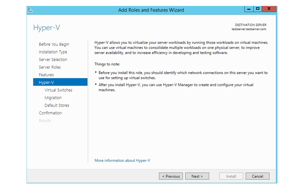This screenshot has height=195, width=298.
Task: Maximize the wizard window
Action: point(257,9)
